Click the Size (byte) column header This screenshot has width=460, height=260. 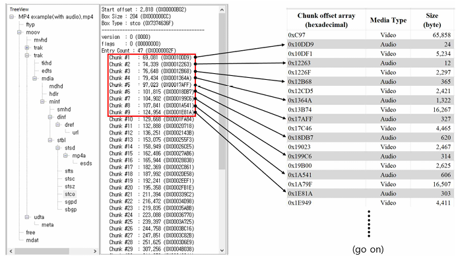[x=432, y=20]
